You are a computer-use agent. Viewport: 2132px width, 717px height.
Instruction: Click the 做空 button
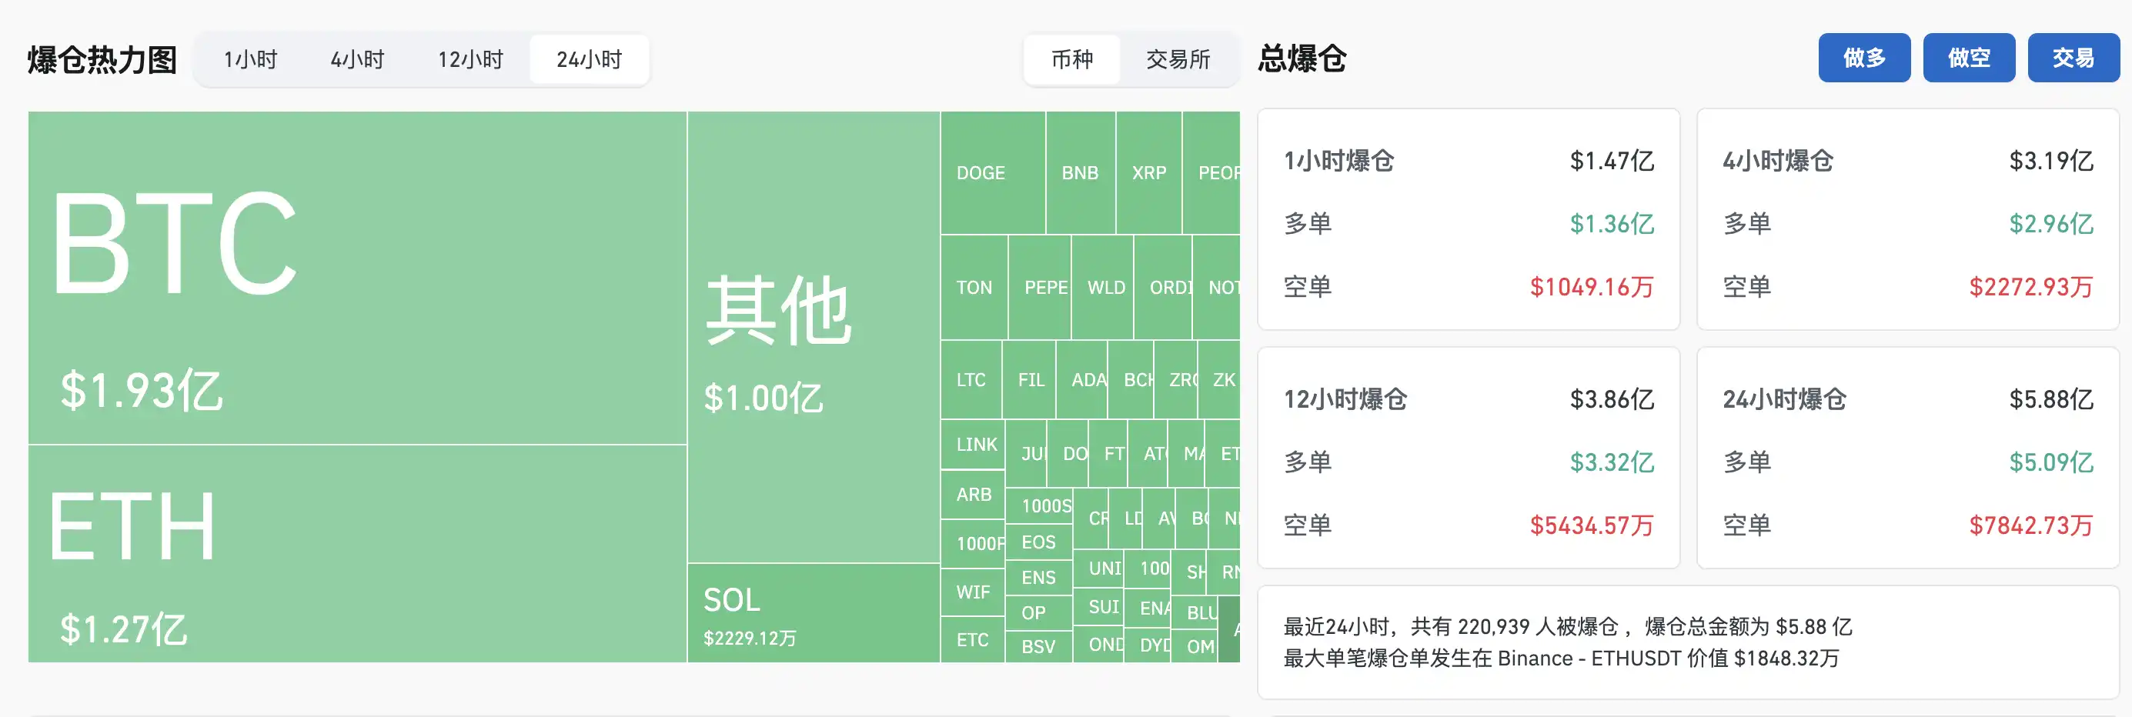(x=1969, y=58)
